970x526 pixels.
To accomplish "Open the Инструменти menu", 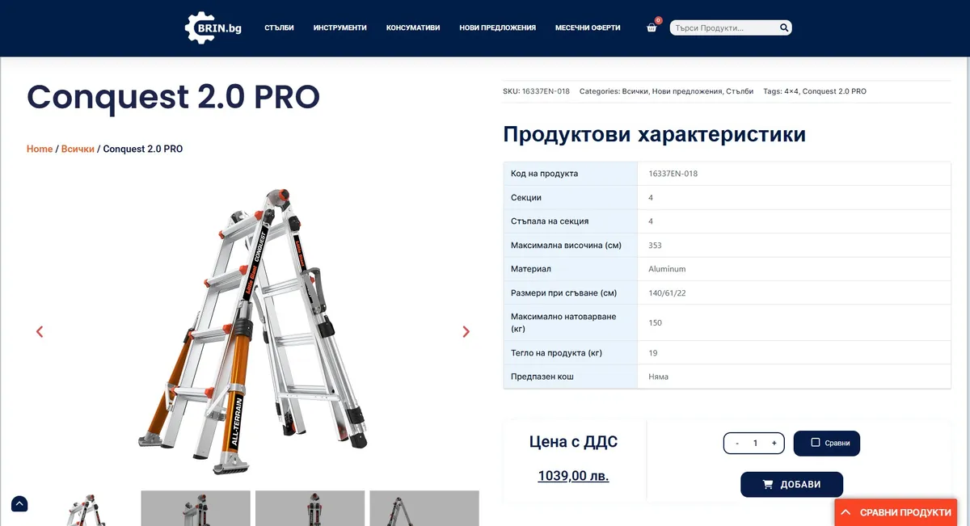I will (339, 27).
